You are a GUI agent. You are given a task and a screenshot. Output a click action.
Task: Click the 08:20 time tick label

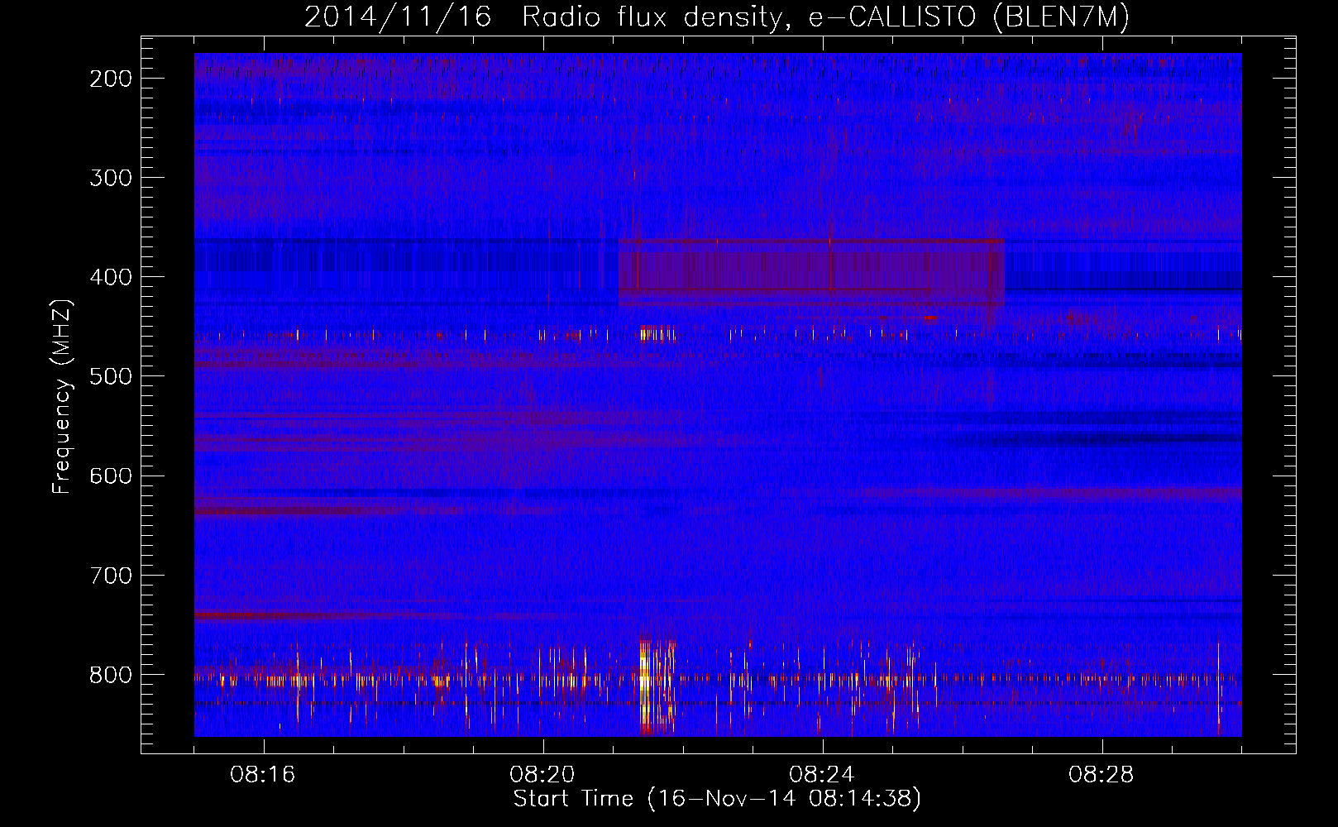click(x=542, y=775)
